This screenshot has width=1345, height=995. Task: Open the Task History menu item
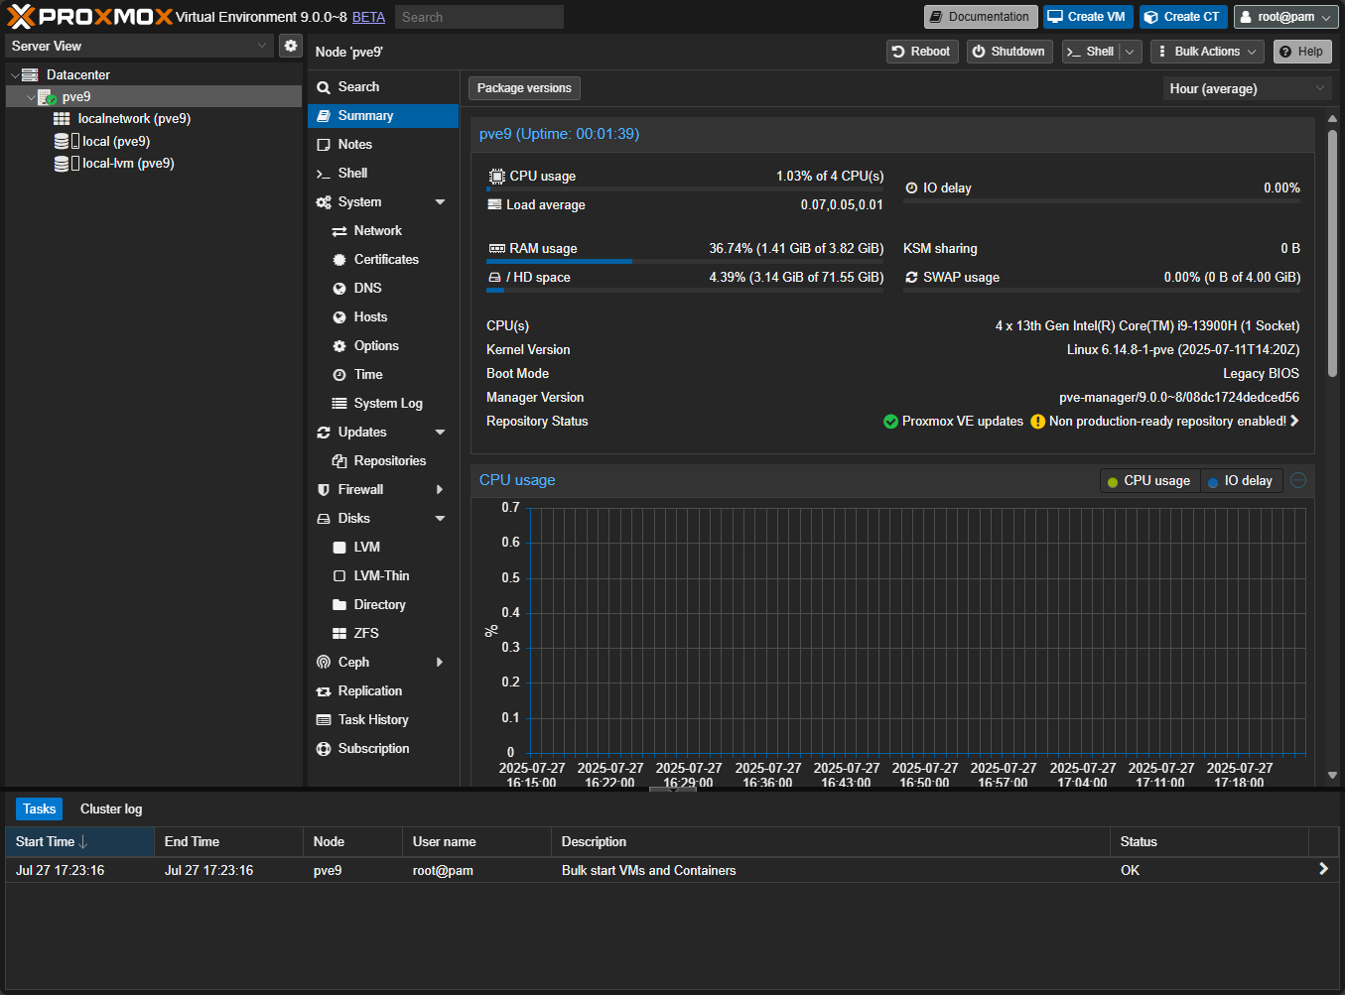point(372,720)
